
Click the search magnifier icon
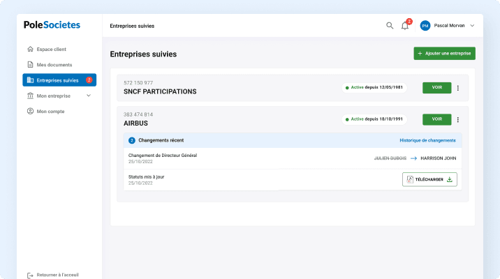[x=390, y=26]
